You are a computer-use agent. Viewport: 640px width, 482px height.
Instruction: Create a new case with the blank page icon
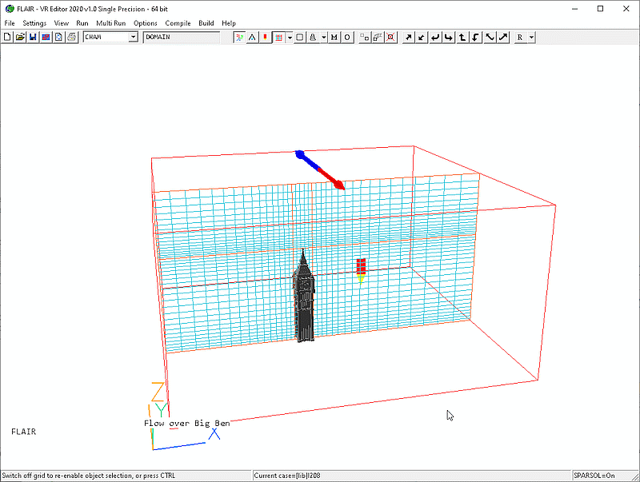coord(7,37)
